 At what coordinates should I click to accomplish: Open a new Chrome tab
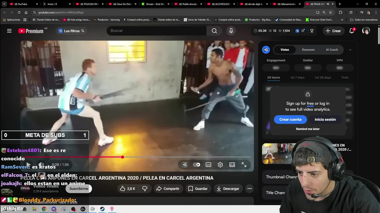(340, 4)
